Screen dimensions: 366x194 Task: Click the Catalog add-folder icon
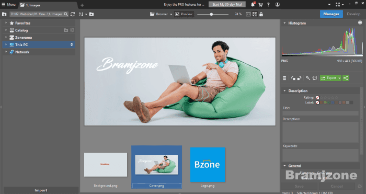pos(66,30)
